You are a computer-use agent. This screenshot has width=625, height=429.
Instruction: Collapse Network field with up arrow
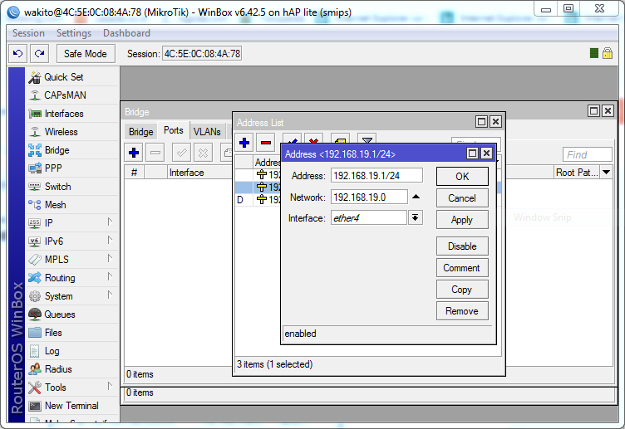coord(416,197)
